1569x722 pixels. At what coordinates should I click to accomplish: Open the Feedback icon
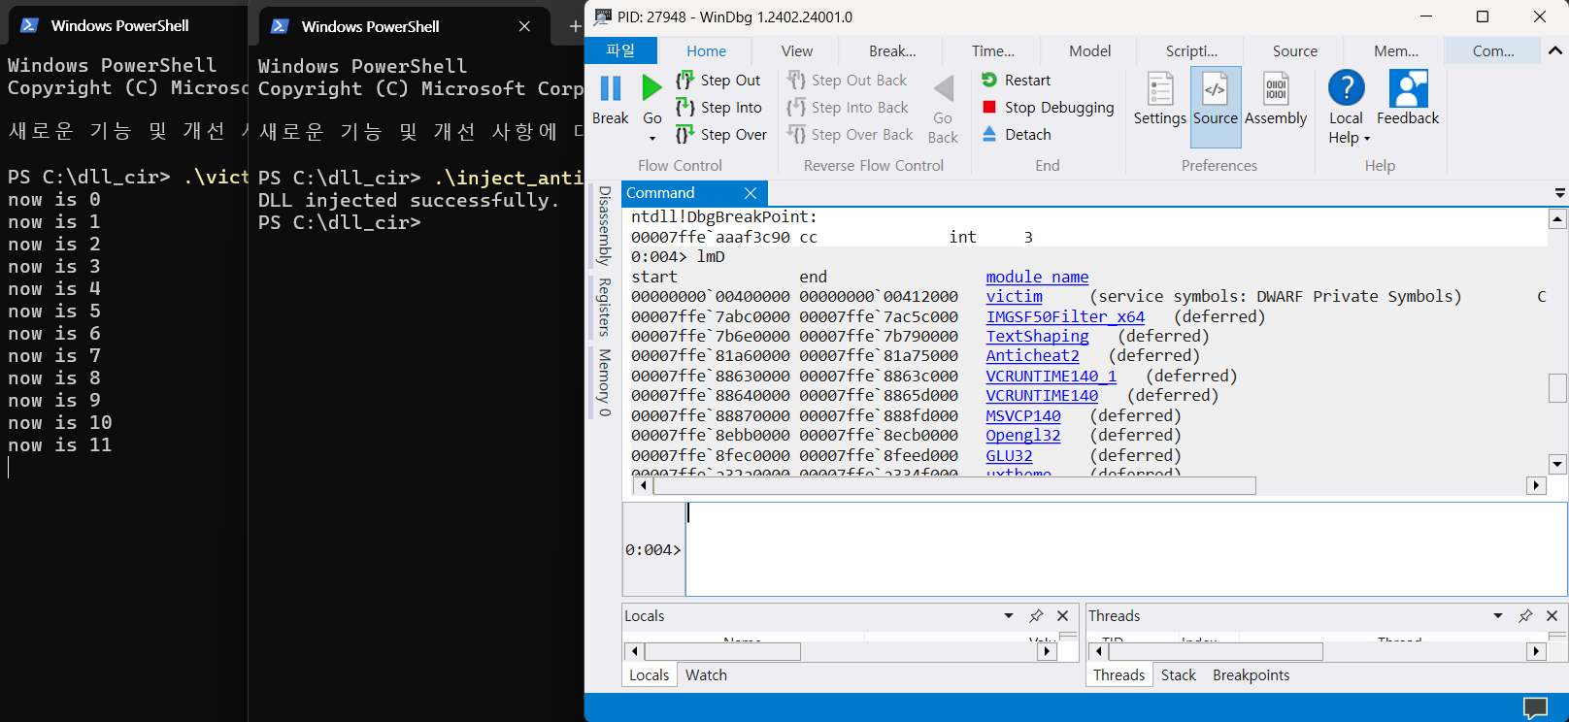(x=1408, y=88)
